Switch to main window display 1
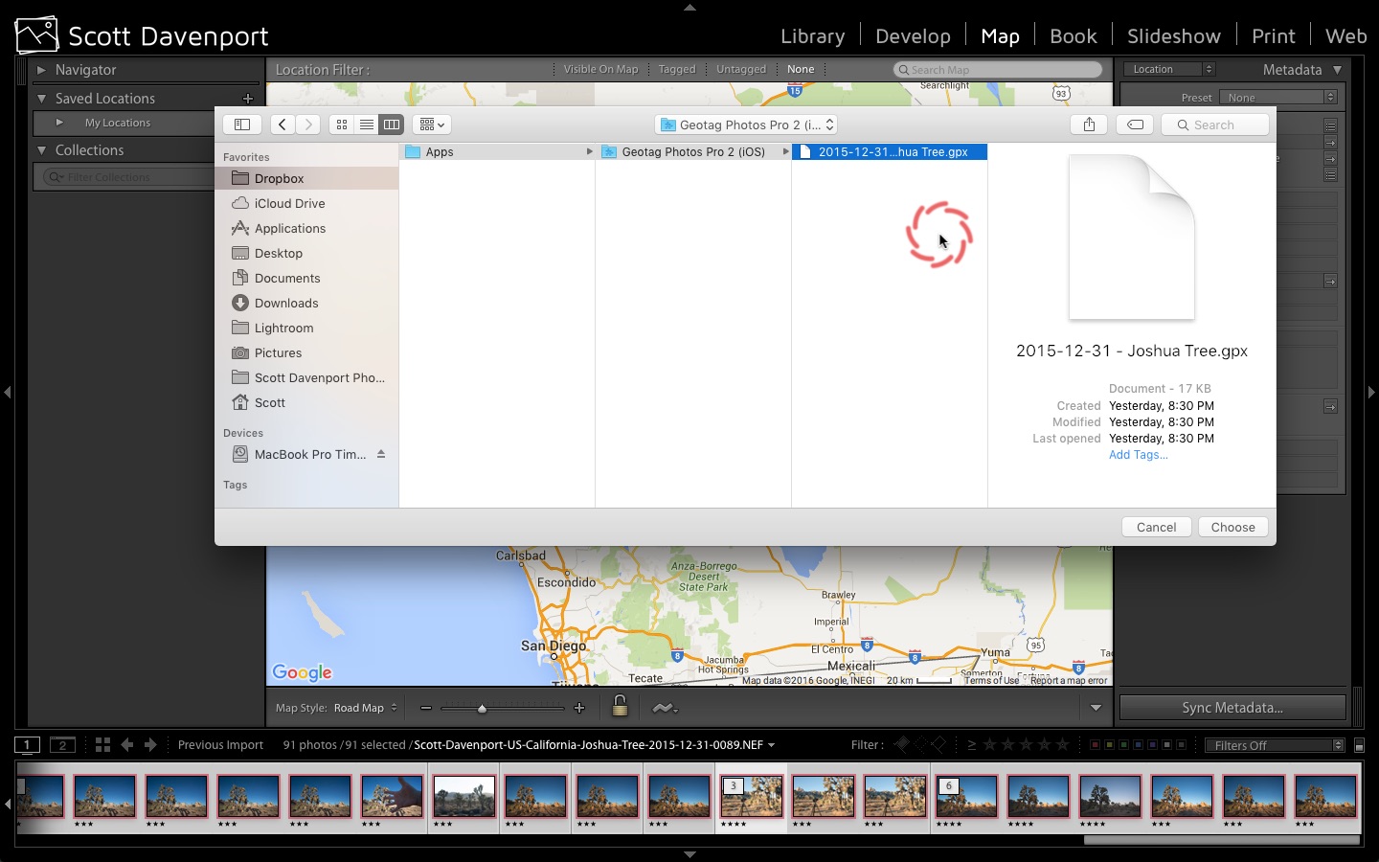Viewport: 1379px width, 862px height. [x=28, y=745]
